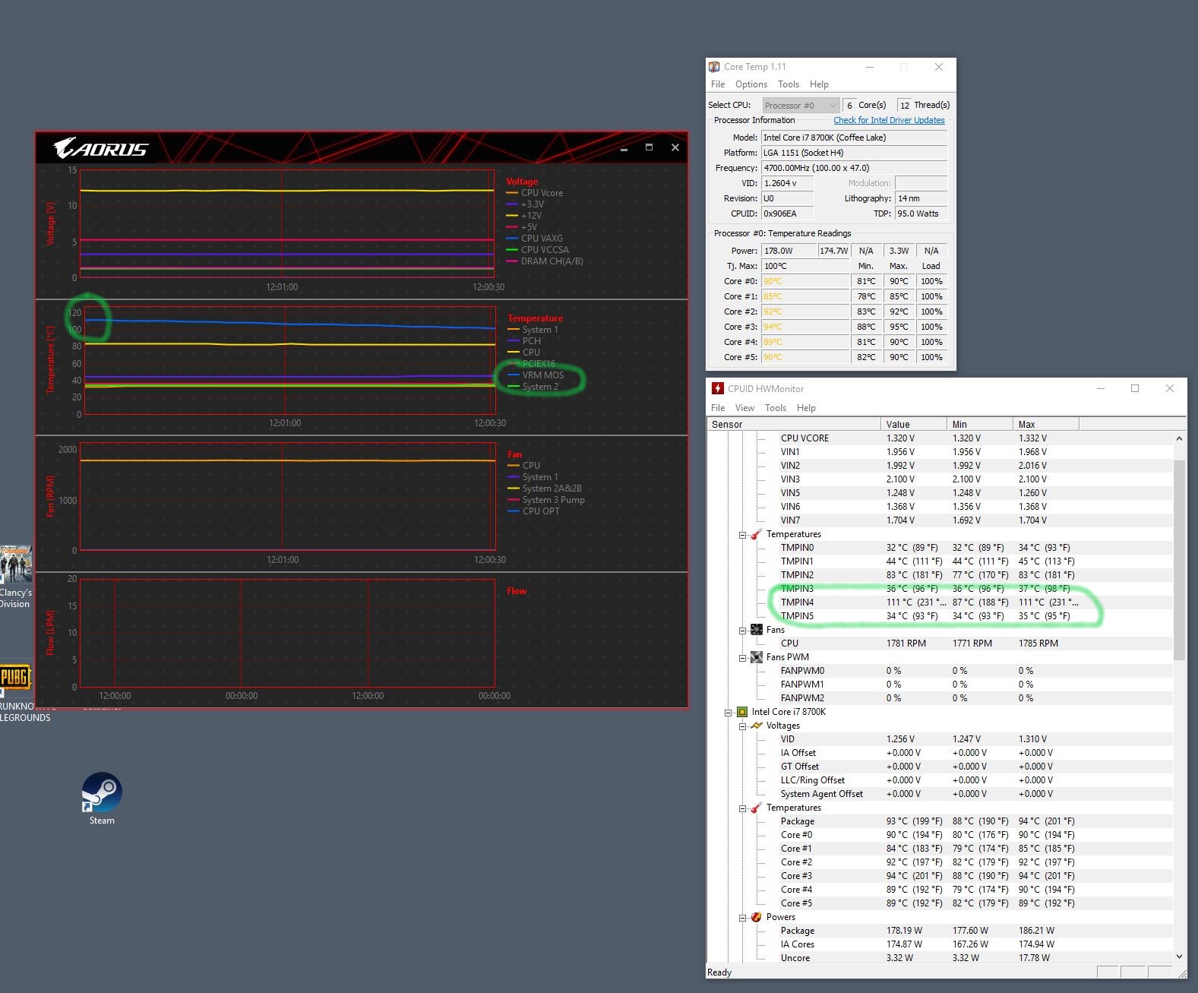Click the DRAM CH(A/B) legend entry

coord(545,261)
